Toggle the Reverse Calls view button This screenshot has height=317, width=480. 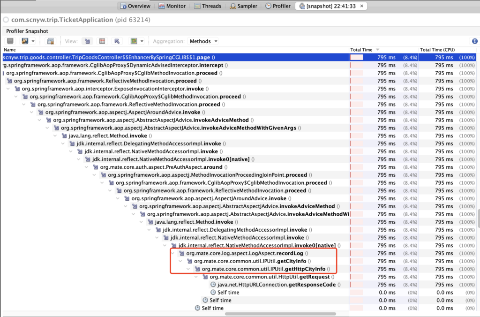(x=117, y=41)
